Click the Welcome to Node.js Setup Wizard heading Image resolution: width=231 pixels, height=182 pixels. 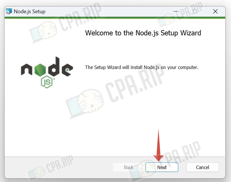pos(143,33)
